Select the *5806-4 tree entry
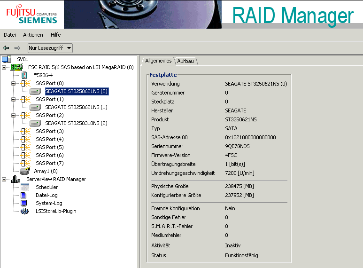 tap(43, 75)
